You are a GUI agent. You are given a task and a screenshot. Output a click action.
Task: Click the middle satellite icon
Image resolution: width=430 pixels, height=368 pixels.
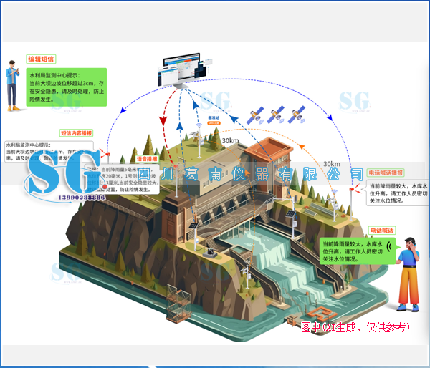[x=276, y=115]
